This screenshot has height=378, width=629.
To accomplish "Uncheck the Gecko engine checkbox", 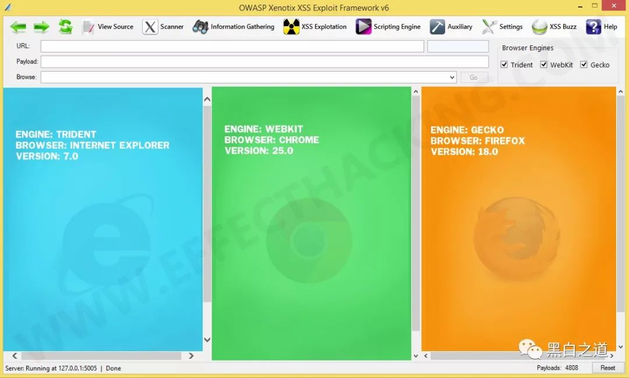I will (x=584, y=65).
